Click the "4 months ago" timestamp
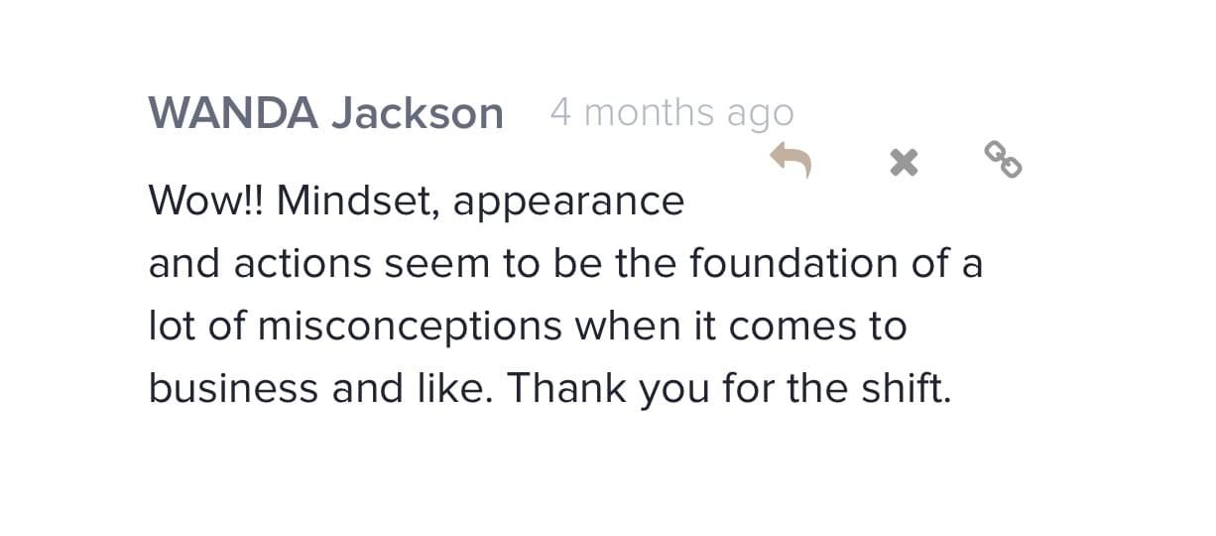This screenshot has height=536, width=1216. click(x=671, y=113)
